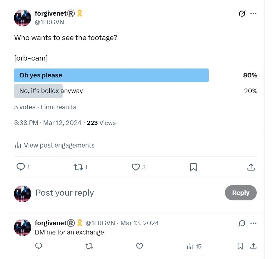Reply to the DM me for an exchange post
The width and height of the screenshot is (272, 259).
(39, 246)
